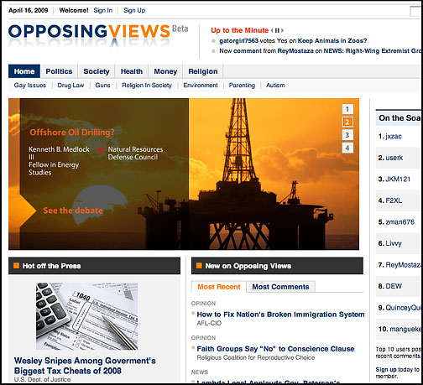This screenshot has width=423, height=385.
Task: Switch to the Most Comments tab
Action: [x=280, y=287]
